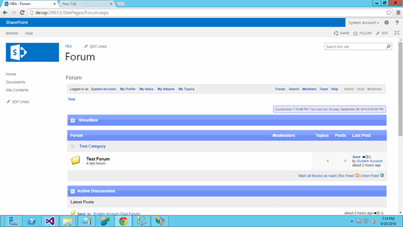Open the Forum menu item
Viewport: 403px width, 227px height.
coord(280,89)
